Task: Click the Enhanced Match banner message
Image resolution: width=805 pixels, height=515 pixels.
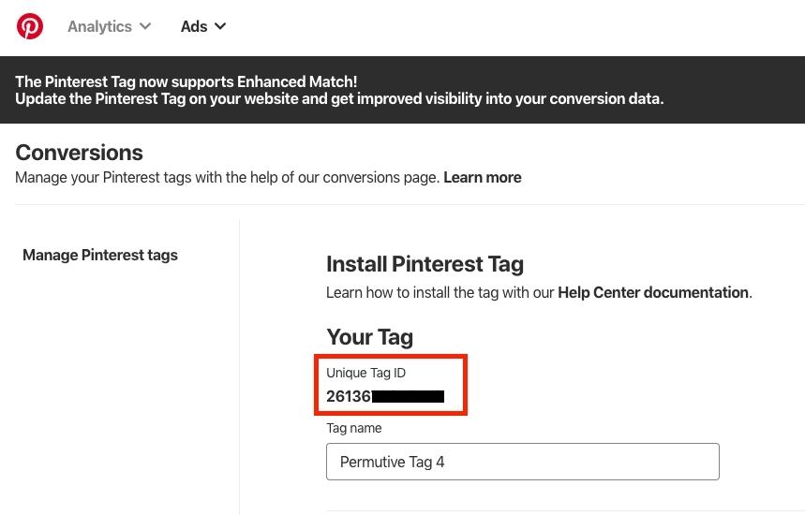Action: [339, 90]
